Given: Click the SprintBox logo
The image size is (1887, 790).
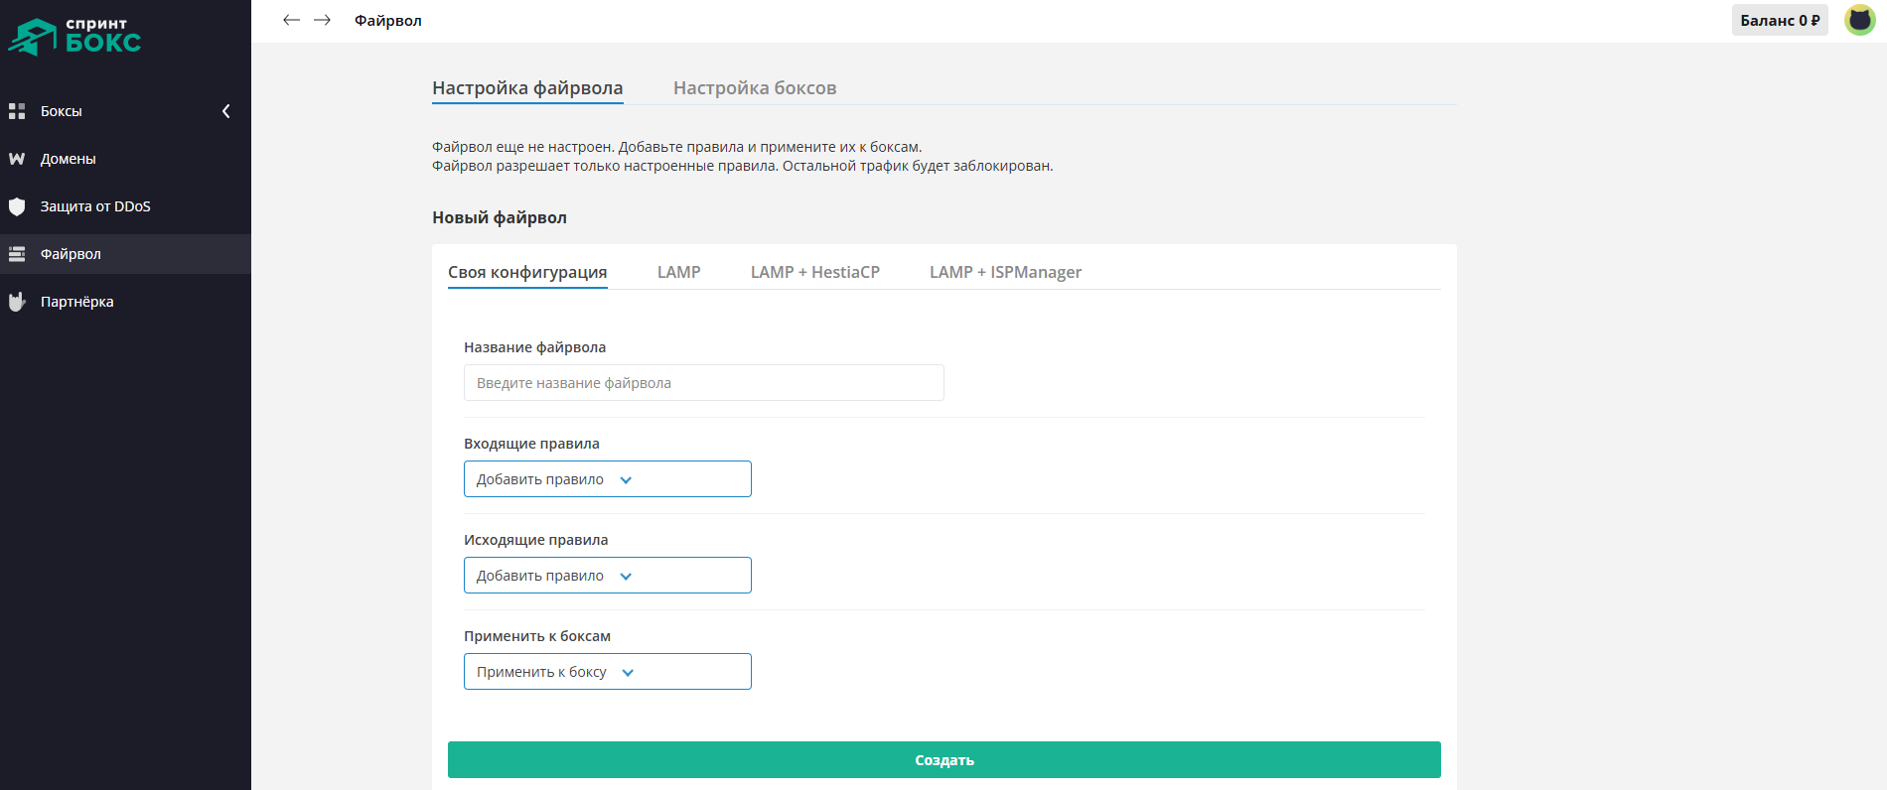Looking at the screenshot, I should click(x=74, y=36).
